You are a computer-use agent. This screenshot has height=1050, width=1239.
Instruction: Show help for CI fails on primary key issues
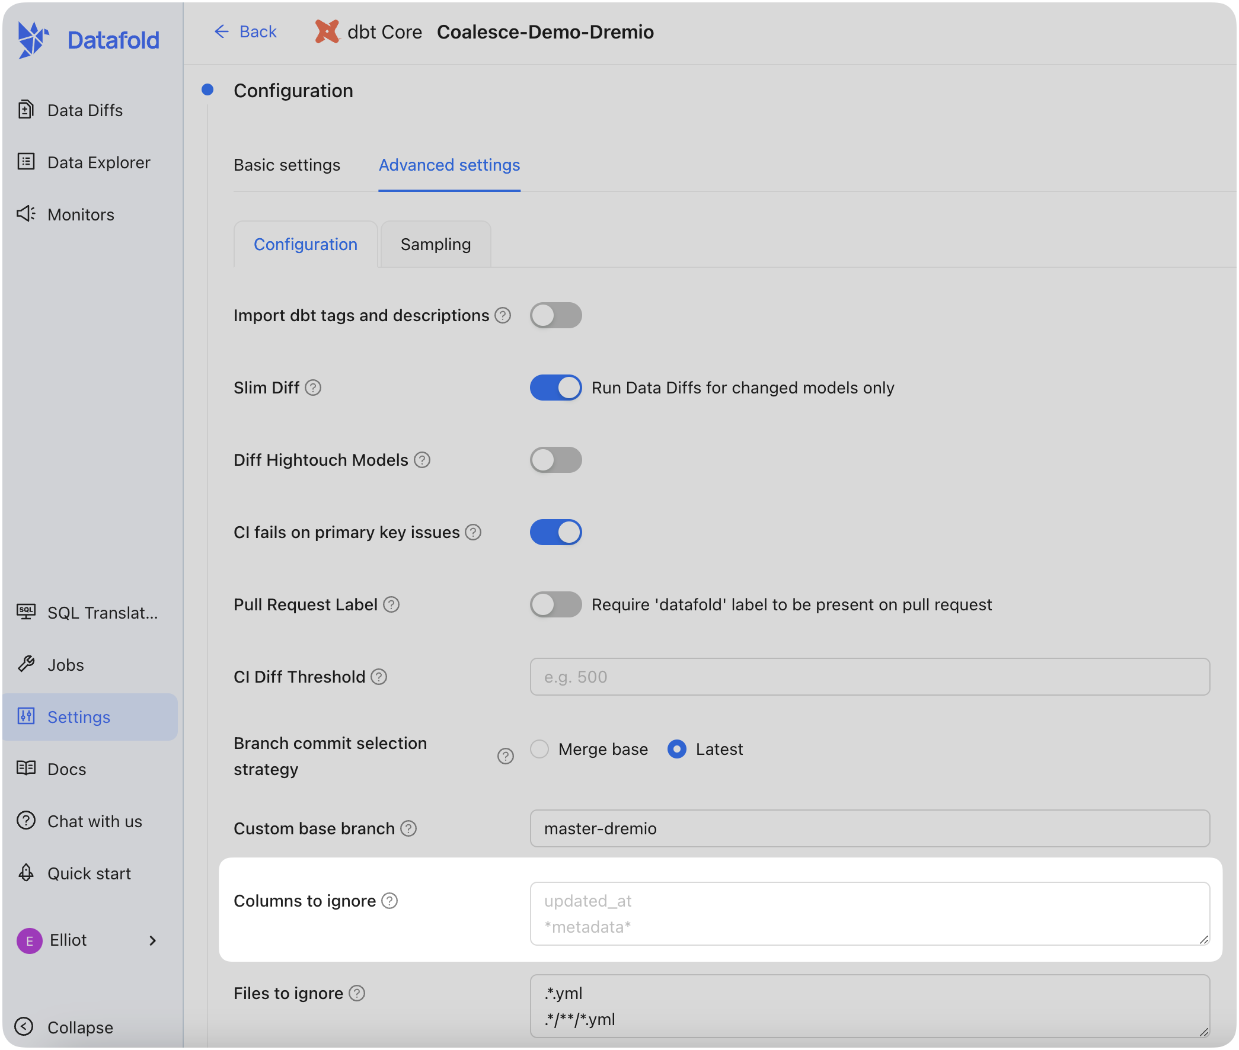click(473, 533)
